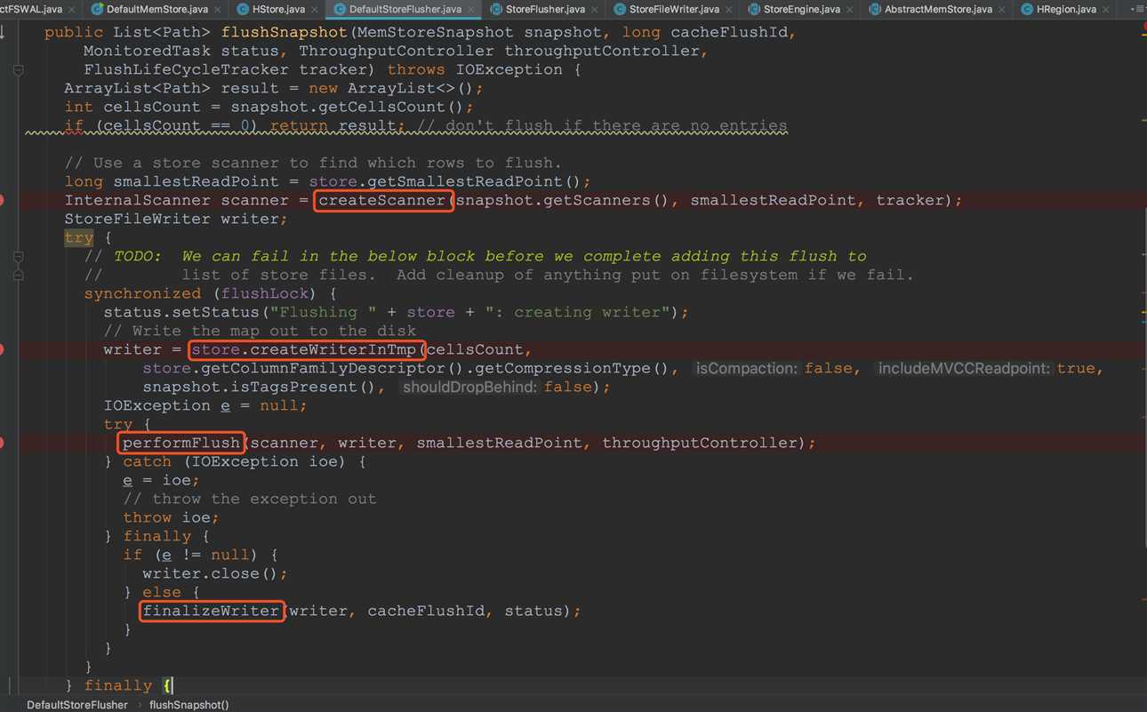Select the DefaultStoreFlusher.java tab
Screen dimensions: 1147x712
(404, 9)
